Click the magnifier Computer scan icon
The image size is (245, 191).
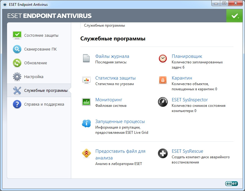point(17,49)
